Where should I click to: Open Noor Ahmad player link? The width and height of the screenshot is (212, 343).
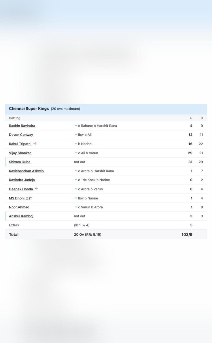click(x=19, y=207)
